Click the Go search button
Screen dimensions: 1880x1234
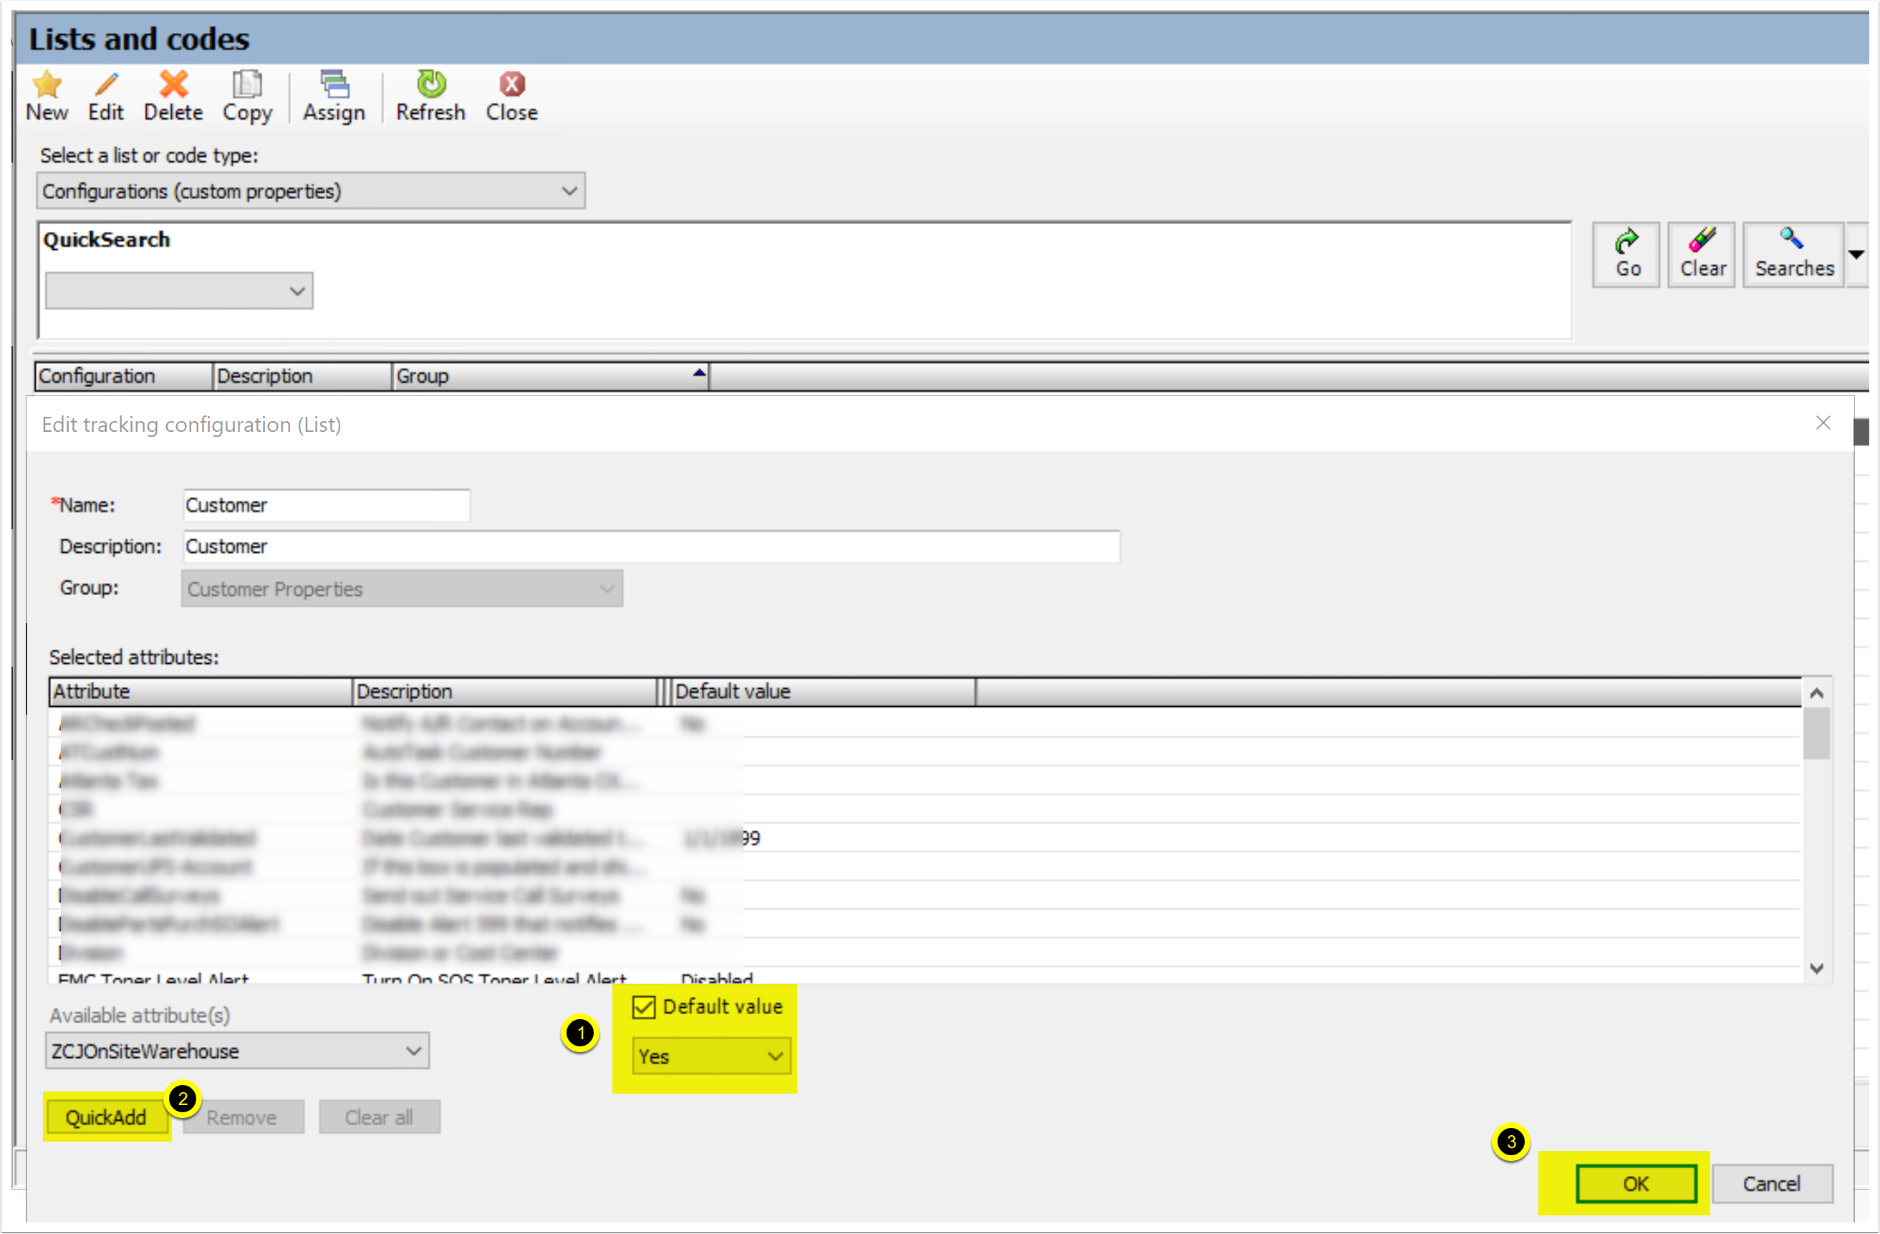pyautogui.click(x=1626, y=254)
